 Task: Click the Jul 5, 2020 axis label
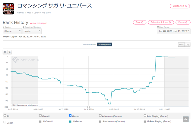click(x=13, y=109)
